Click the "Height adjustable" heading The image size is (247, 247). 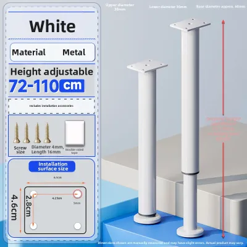(x=52, y=72)
